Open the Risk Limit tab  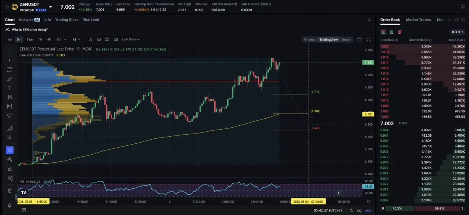pyautogui.click(x=91, y=20)
